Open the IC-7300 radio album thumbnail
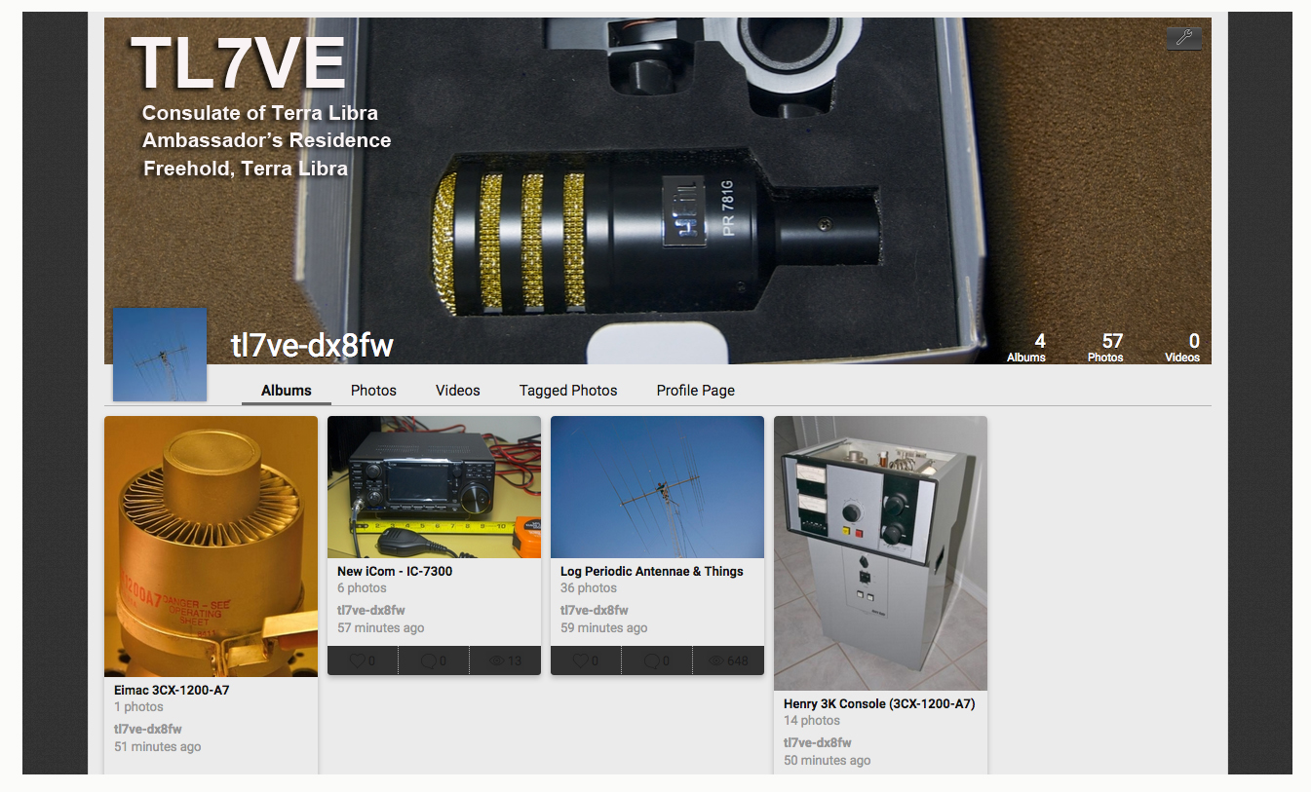1311x792 pixels. 434,487
